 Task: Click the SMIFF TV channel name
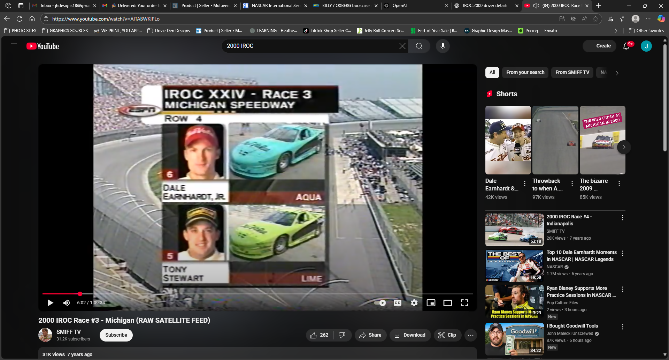tap(69, 332)
